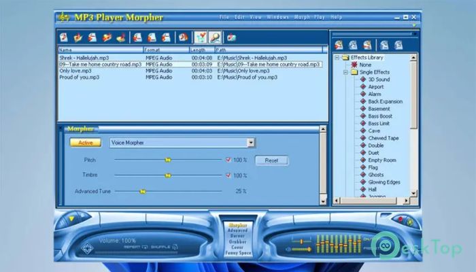Click the Effects Library folder icon
Image resolution: width=476 pixels, height=272 pixels.
coord(345,57)
